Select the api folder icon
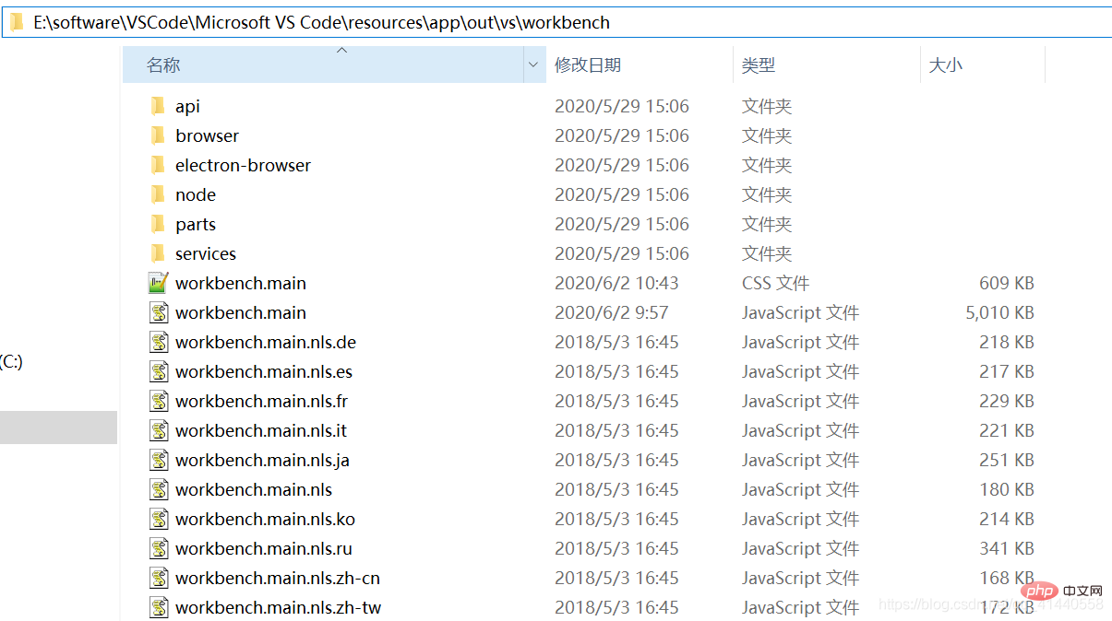The image size is (1112, 621). (158, 106)
